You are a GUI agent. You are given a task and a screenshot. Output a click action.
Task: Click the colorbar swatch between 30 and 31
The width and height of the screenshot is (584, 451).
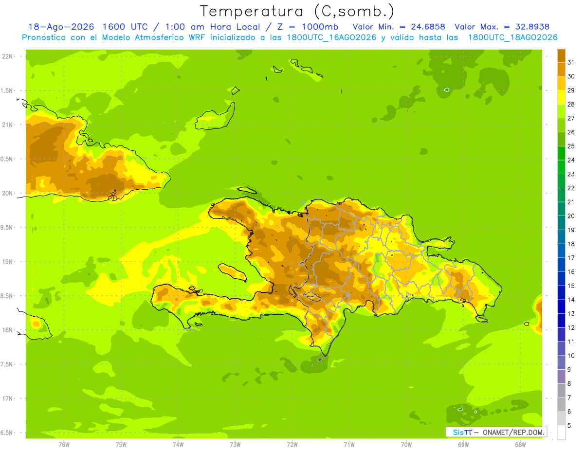tap(561, 70)
